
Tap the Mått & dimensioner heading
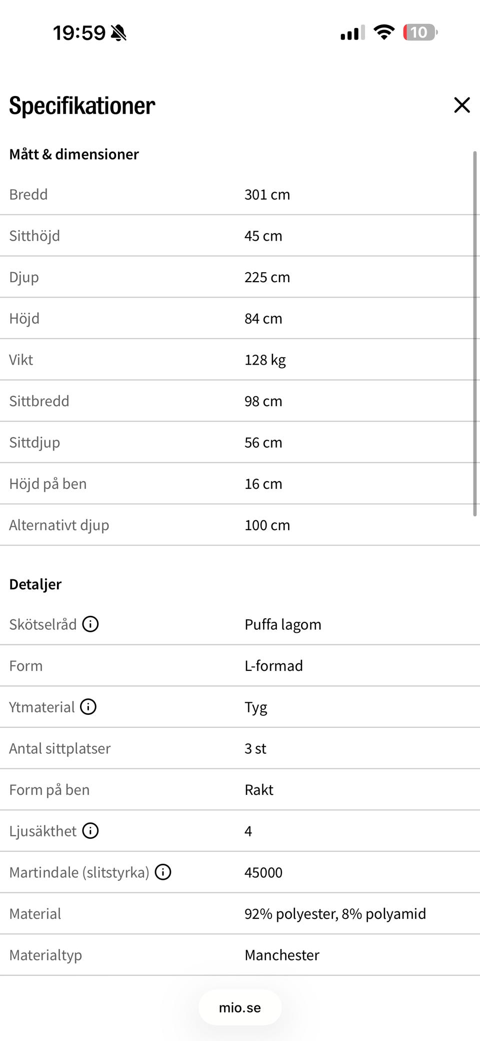(74, 154)
